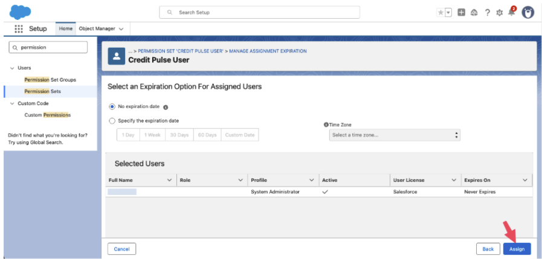The height and width of the screenshot is (259, 542).
Task: Select Specify the expiration date radio
Action: [112, 121]
